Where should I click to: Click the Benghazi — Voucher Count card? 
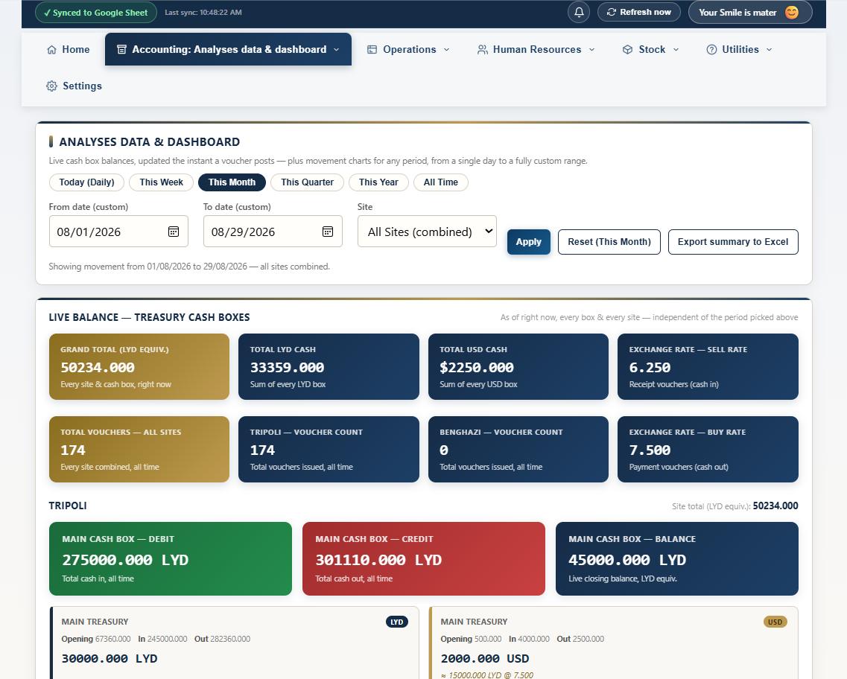point(518,449)
